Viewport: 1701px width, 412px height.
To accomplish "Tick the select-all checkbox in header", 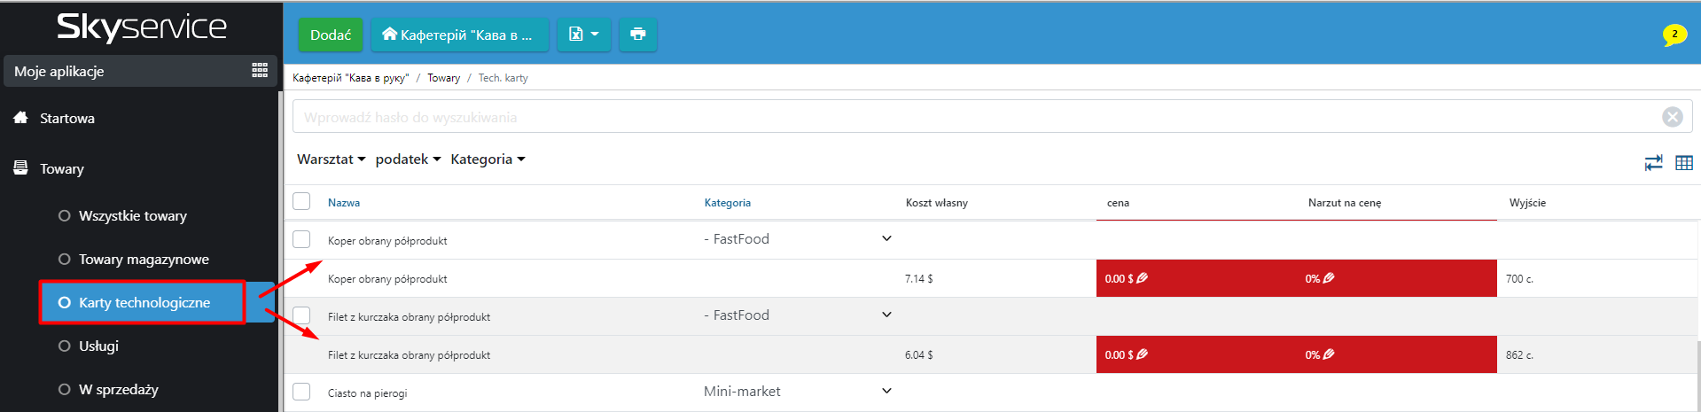I will click(301, 202).
